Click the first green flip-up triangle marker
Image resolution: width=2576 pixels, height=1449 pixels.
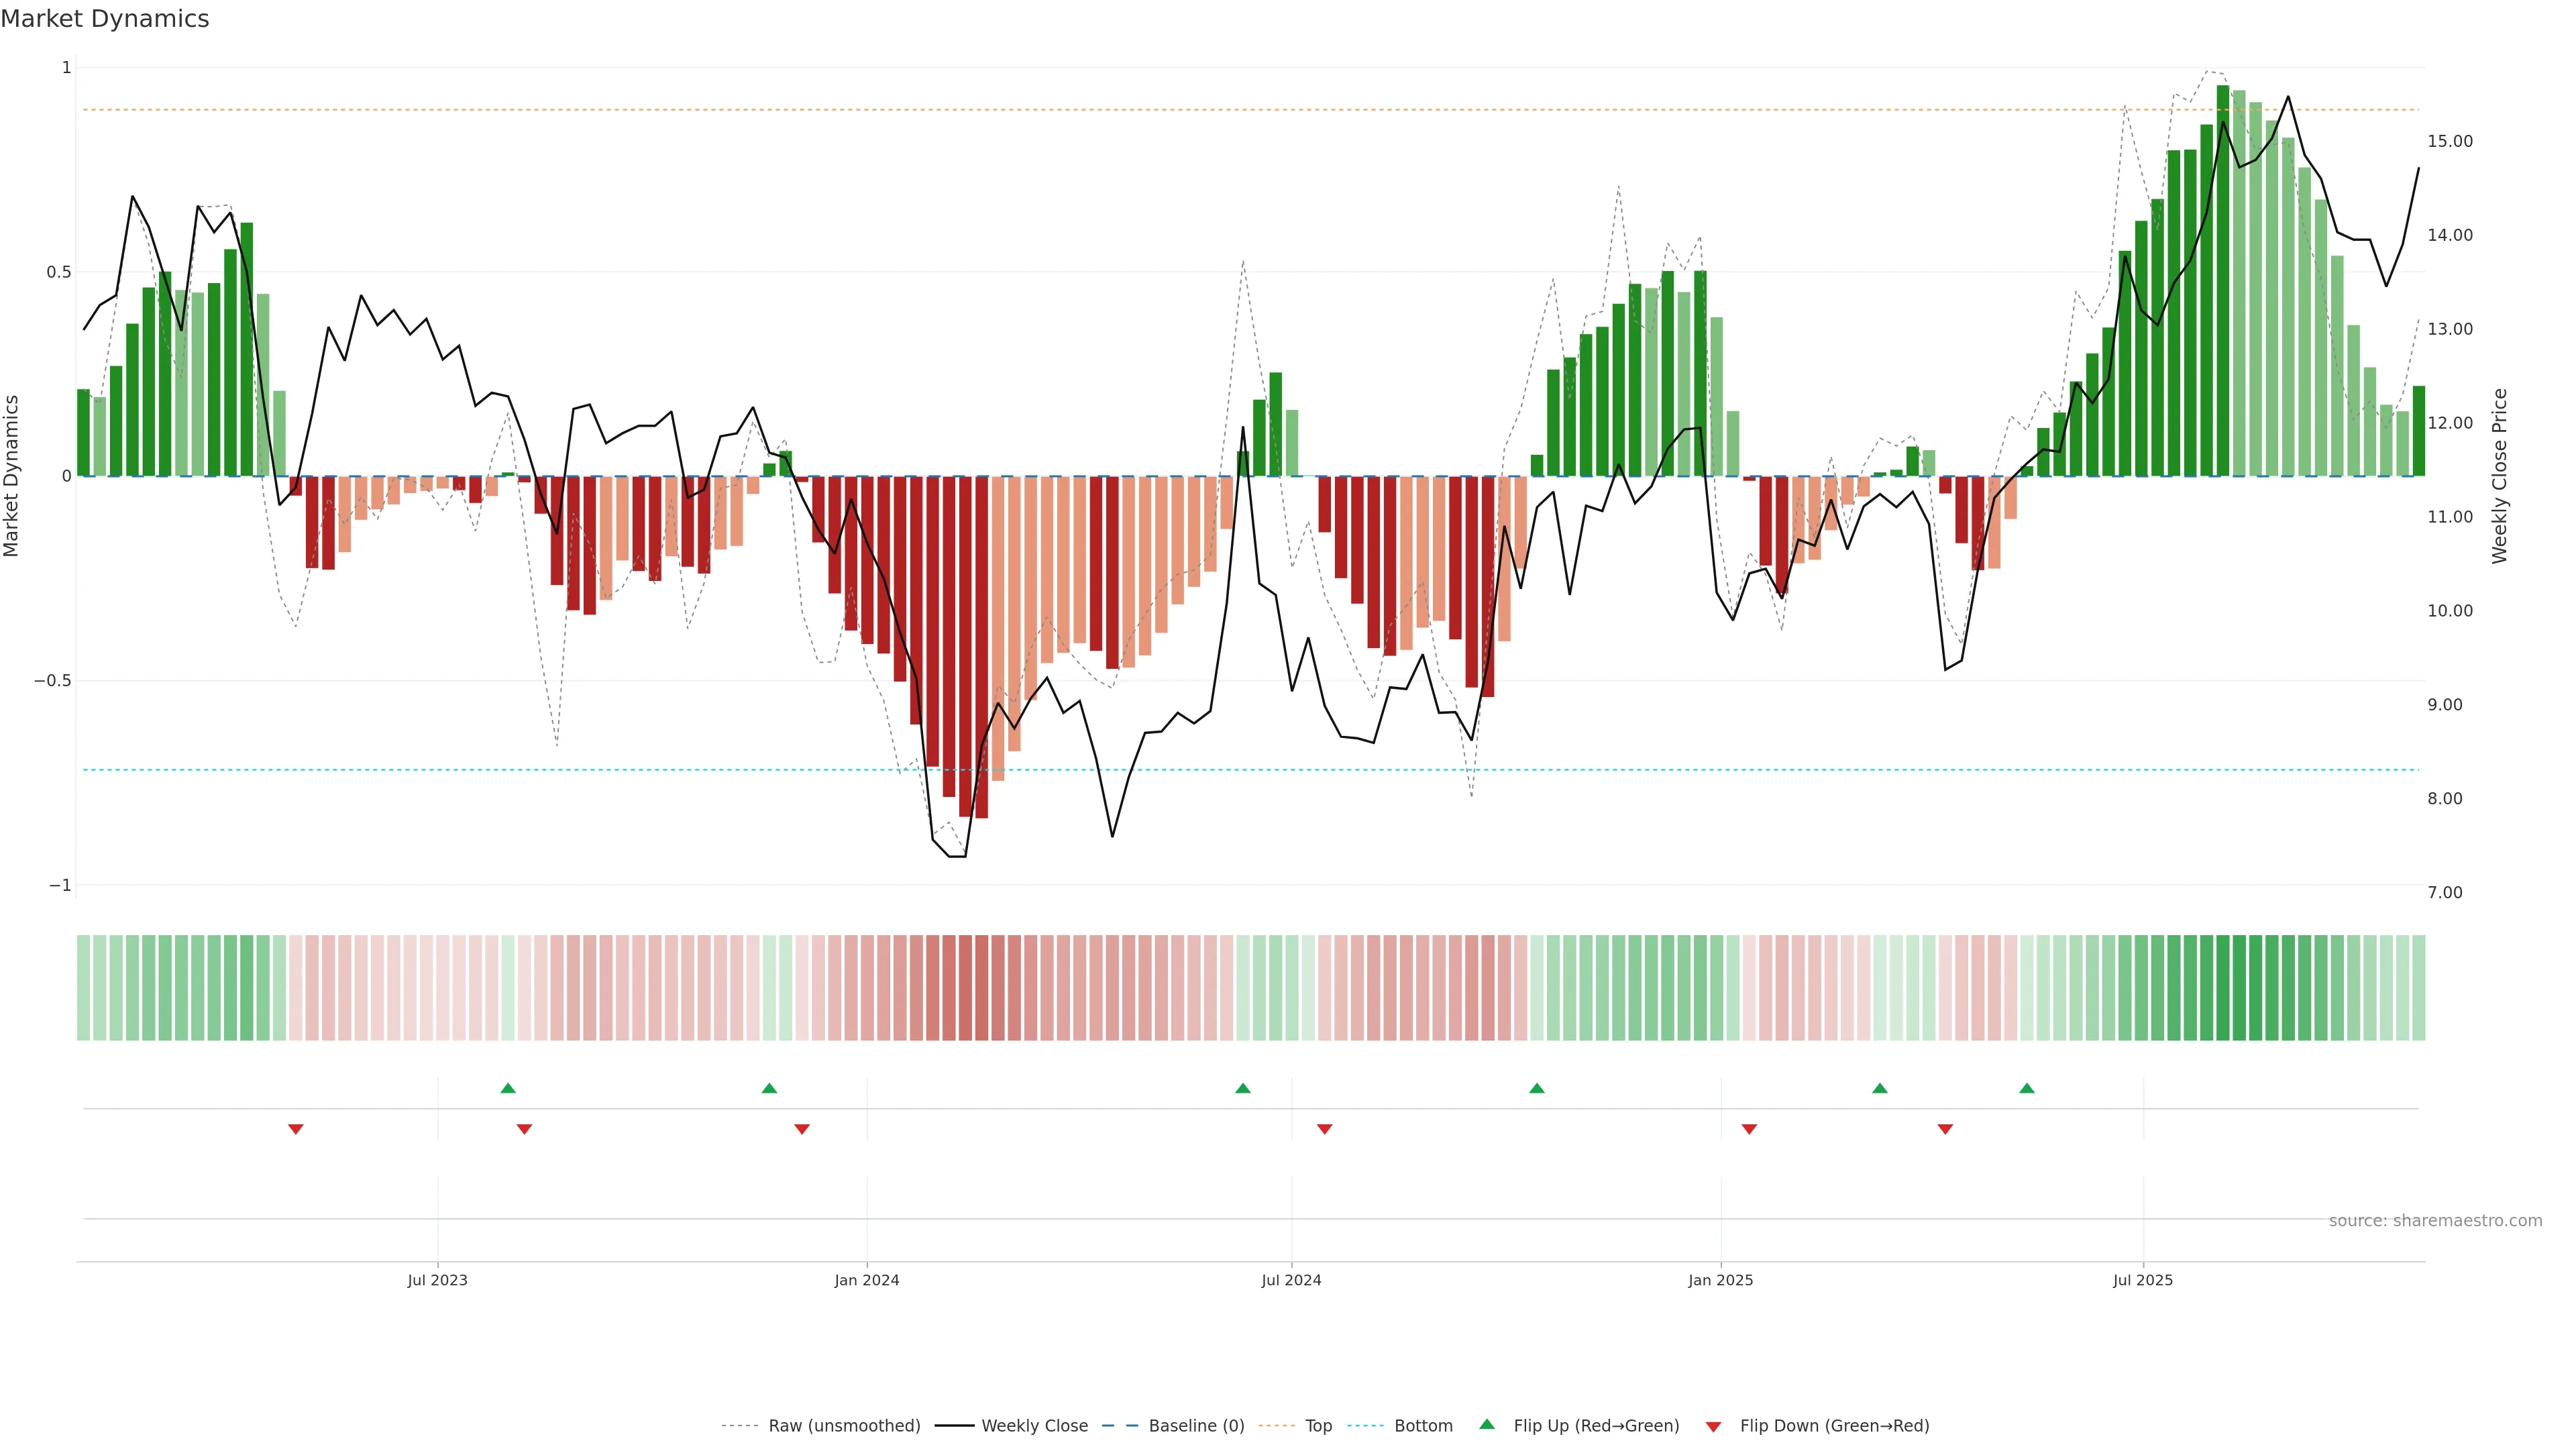508,1088
